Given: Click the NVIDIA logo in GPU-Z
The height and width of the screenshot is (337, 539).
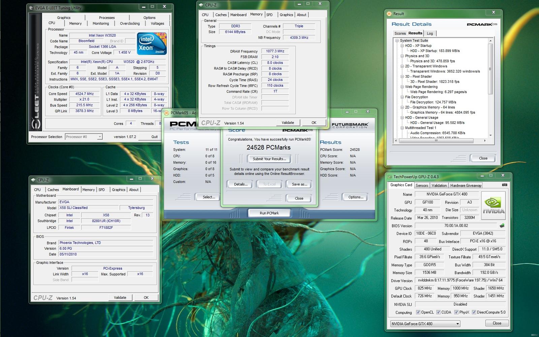Looking at the screenshot, I should click(493, 206).
